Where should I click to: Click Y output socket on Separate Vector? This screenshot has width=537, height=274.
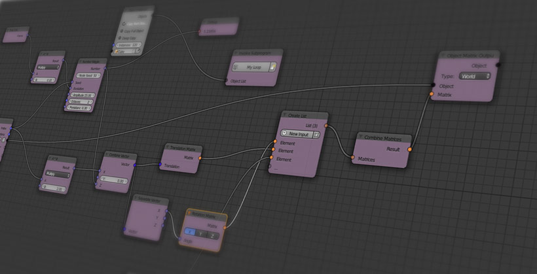coord(165,218)
